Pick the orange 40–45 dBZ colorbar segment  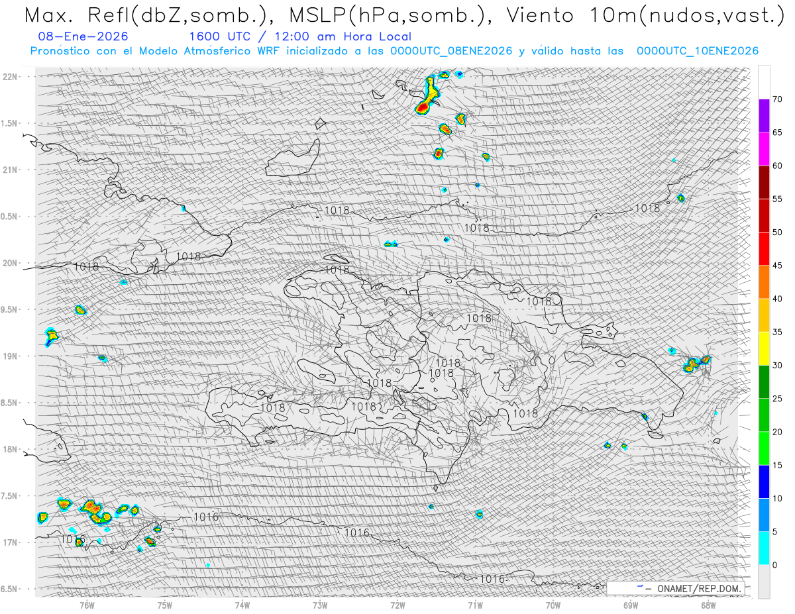click(764, 282)
